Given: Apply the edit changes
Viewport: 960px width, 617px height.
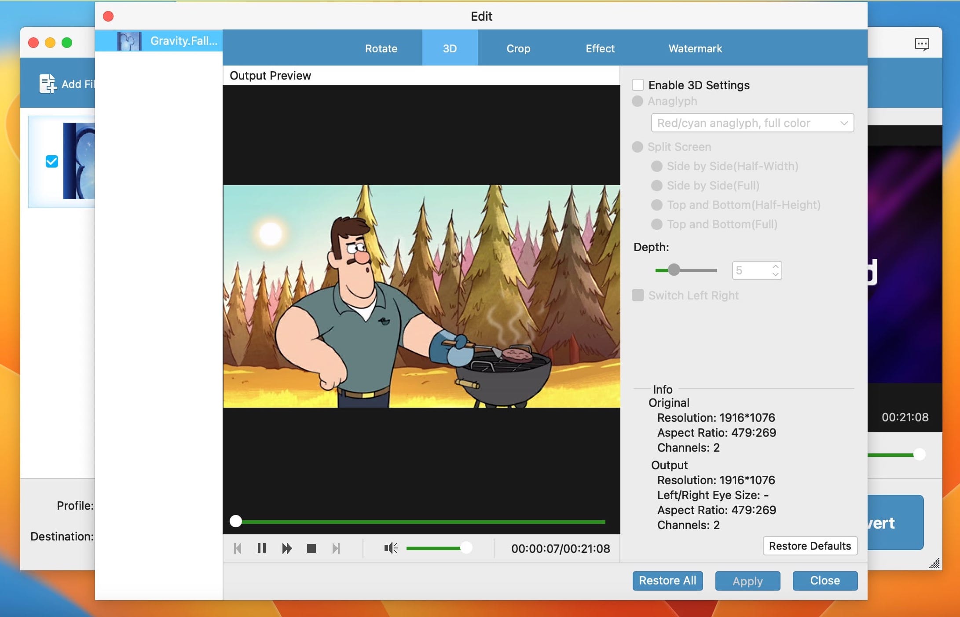Looking at the screenshot, I should (x=747, y=581).
